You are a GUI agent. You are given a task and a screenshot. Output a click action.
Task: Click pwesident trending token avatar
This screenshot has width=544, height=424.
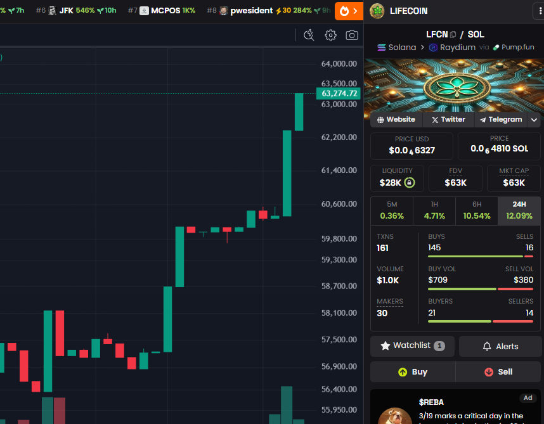click(x=224, y=11)
